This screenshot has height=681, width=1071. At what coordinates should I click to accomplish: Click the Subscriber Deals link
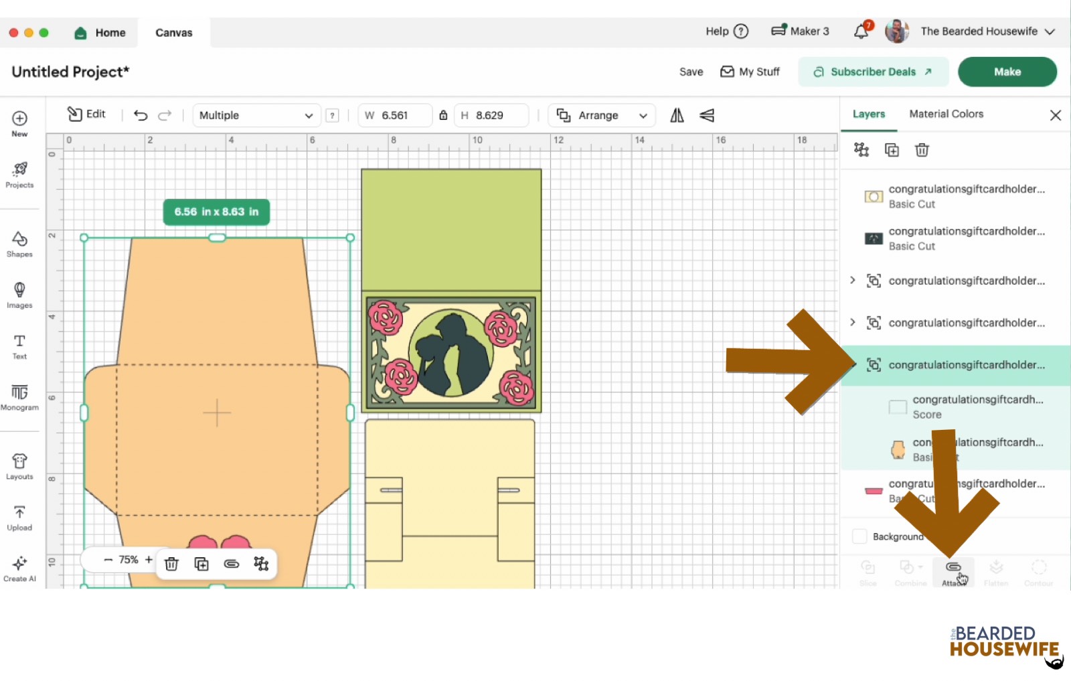(873, 72)
